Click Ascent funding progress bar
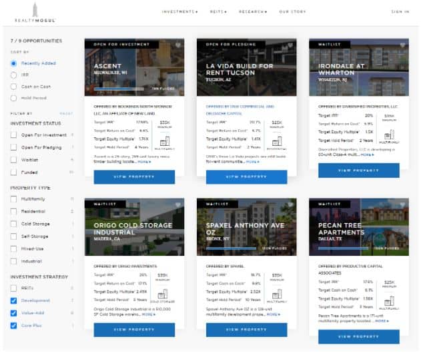 tap(119, 89)
